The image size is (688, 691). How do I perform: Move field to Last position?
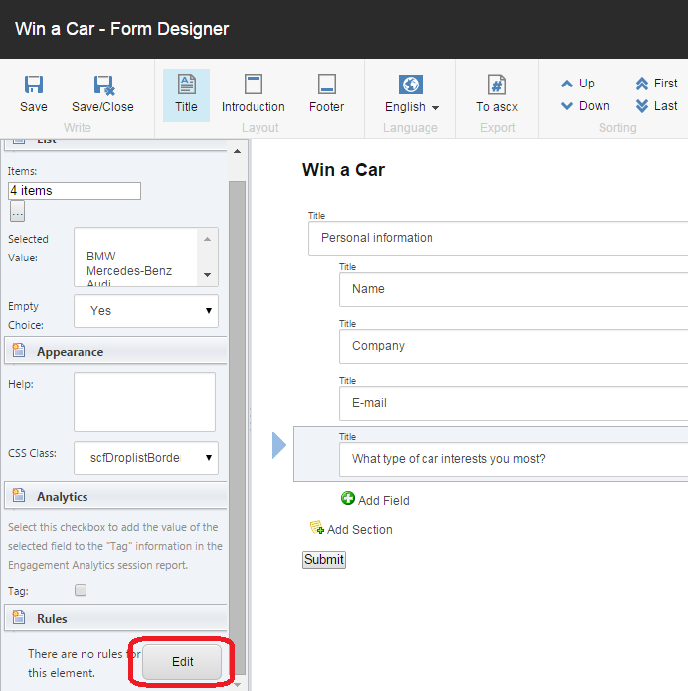(656, 106)
